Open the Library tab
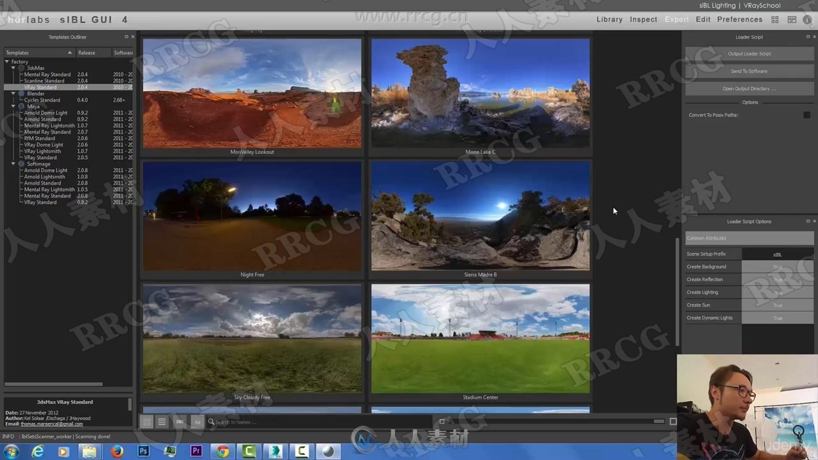Image resolution: width=818 pixels, height=460 pixels. 610,20
